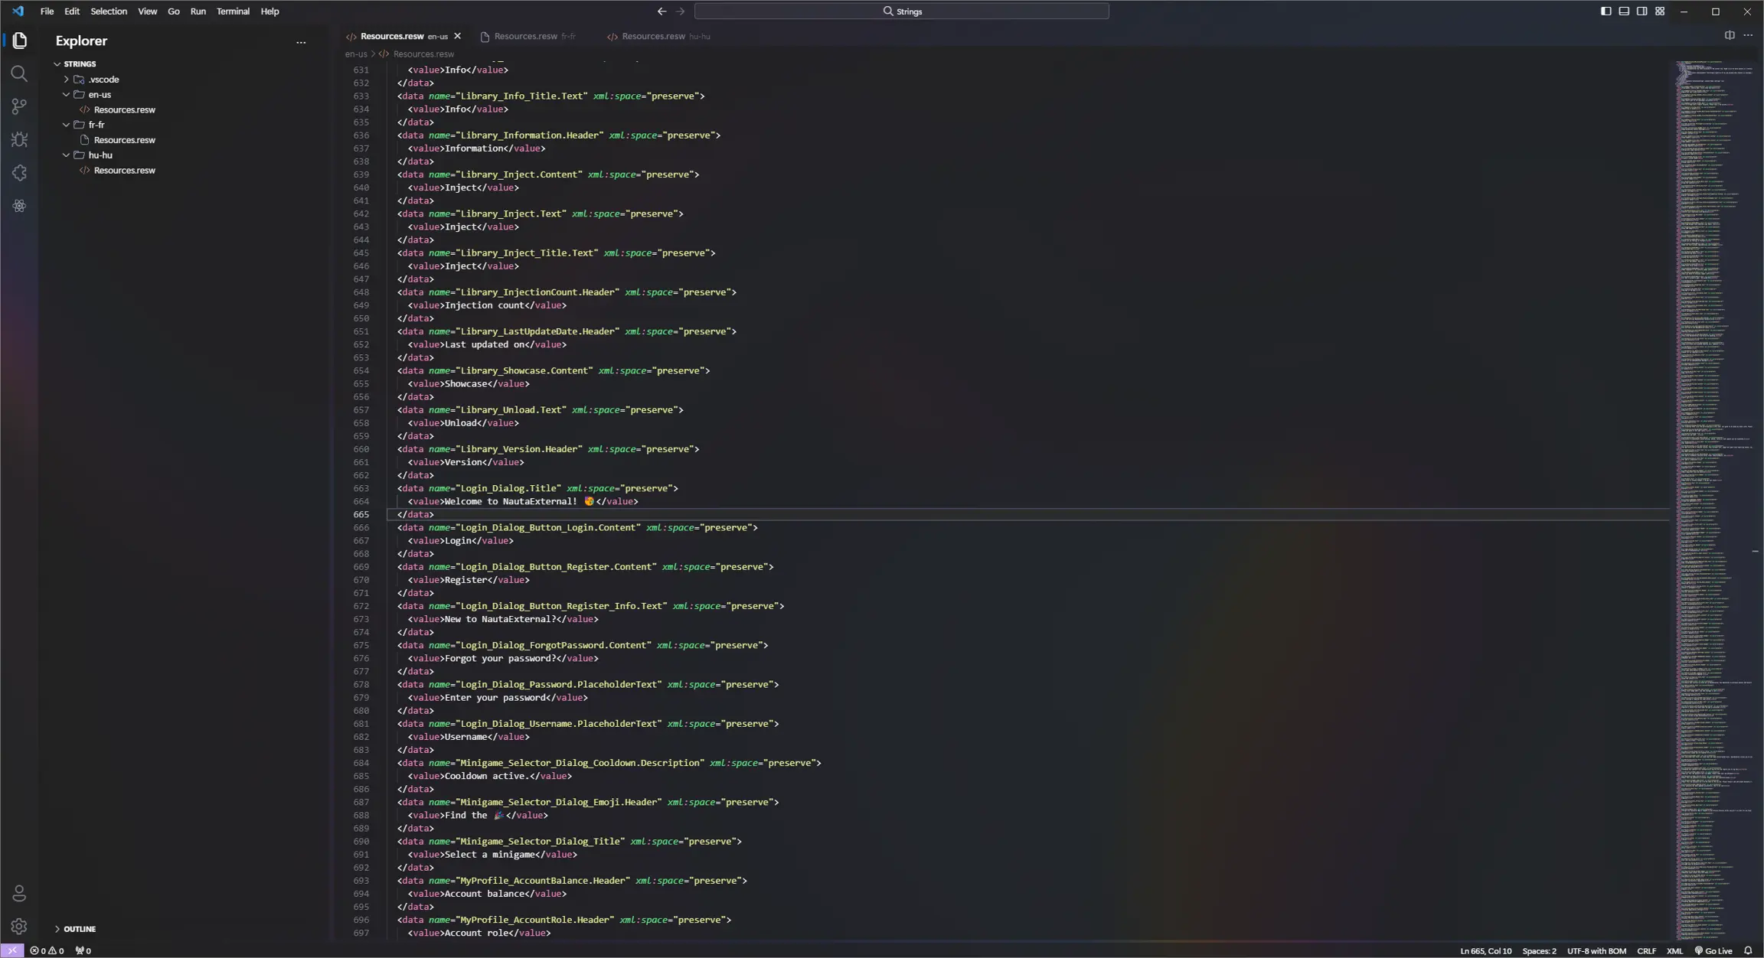Click the Select a minigame value text
The image size is (1764, 958).
tap(489, 855)
